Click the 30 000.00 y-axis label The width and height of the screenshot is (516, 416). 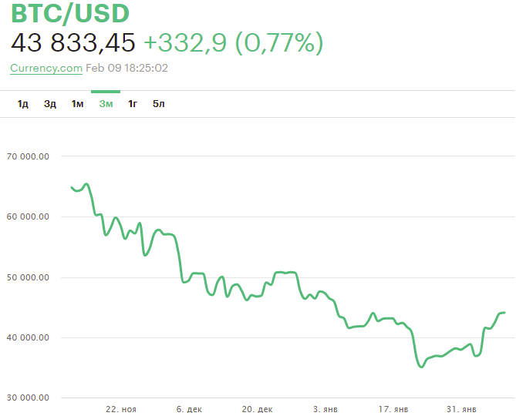tap(27, 398)
